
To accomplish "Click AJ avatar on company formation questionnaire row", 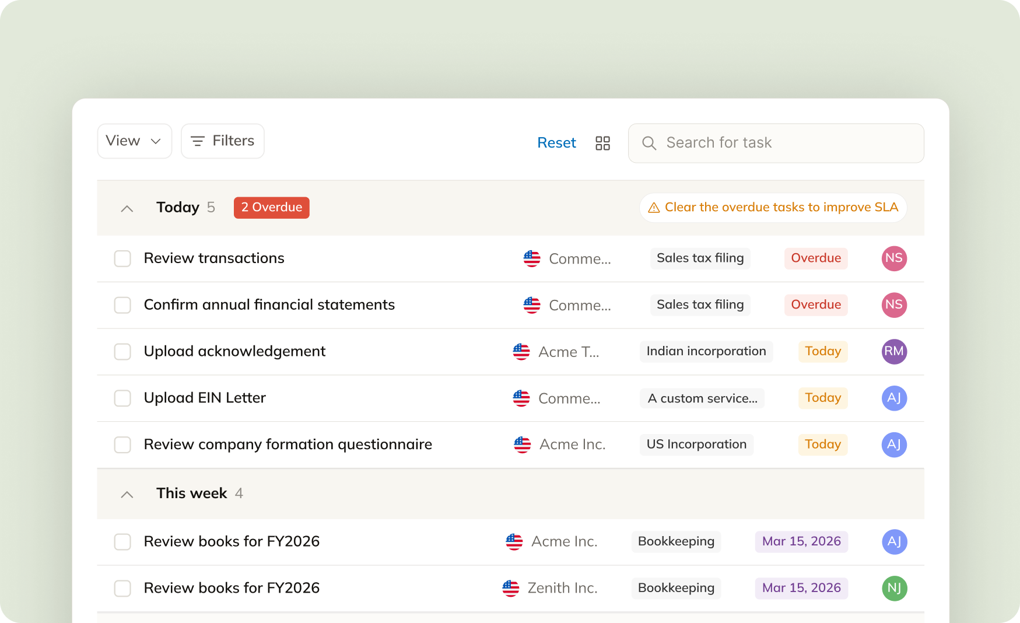I will coord(894,445).
